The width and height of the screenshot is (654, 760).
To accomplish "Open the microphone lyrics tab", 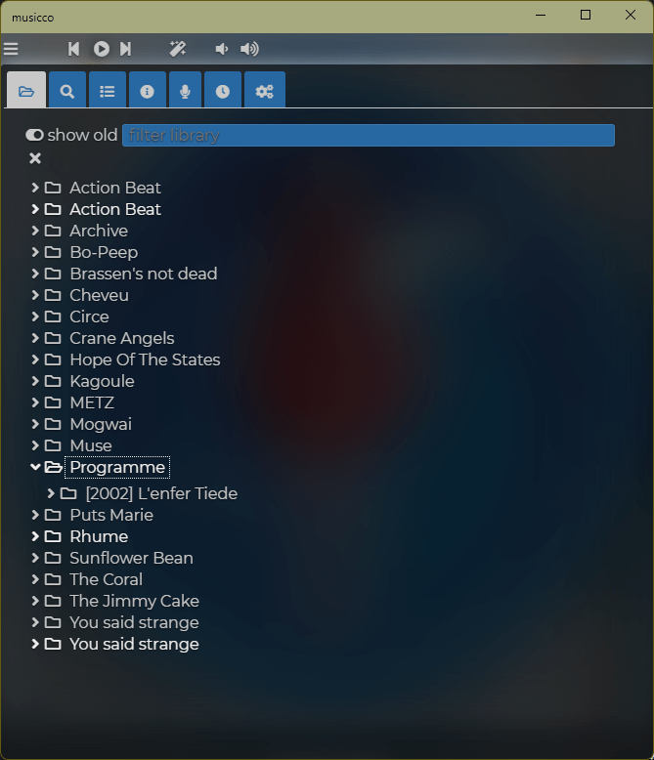I will [185, 90].
